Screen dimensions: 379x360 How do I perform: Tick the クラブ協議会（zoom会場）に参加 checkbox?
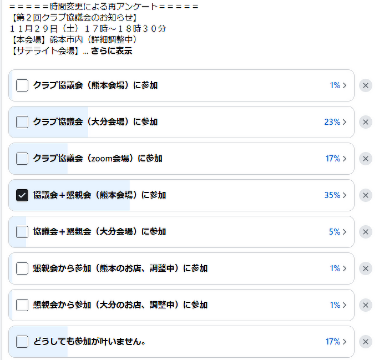[22, 159]
